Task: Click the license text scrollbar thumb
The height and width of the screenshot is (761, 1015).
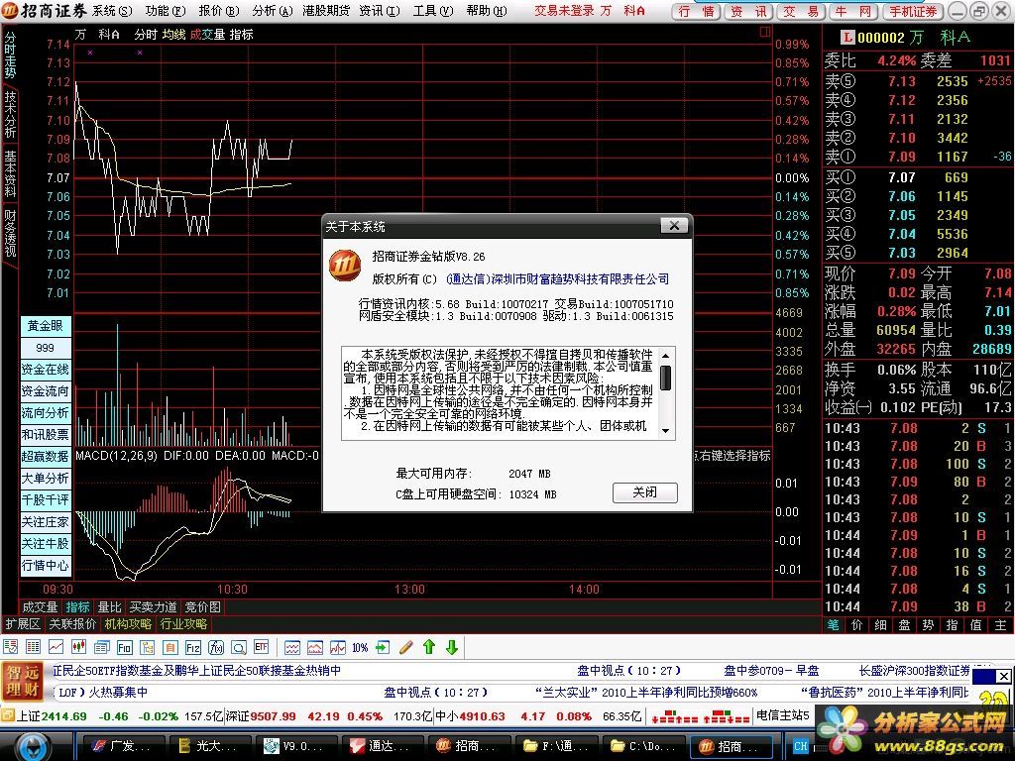Action: coord(665,378)
